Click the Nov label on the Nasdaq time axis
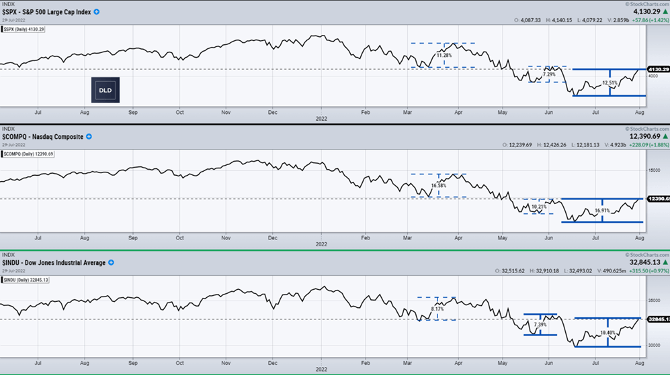670x375 pixels. click(226, 237)
